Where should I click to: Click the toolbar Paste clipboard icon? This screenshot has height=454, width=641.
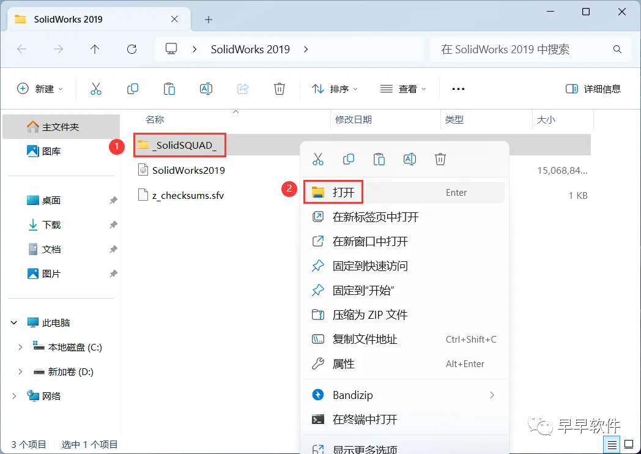(x=169, y=89)
